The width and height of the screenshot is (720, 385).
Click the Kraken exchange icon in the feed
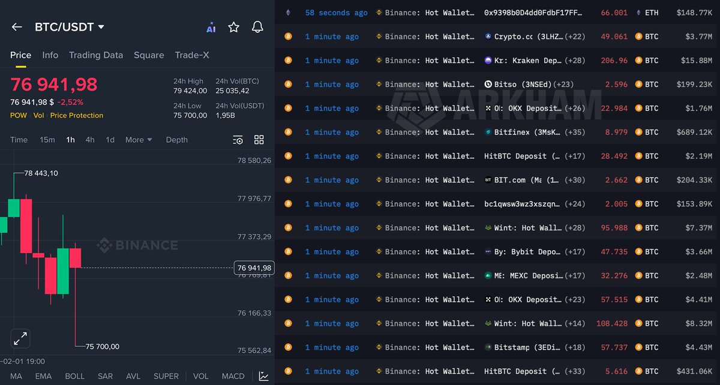pyautogui.click(x=488, y=60)
